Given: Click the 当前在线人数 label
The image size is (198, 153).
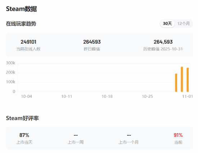Looking at the screenshot, I should [x=28, y=49].
